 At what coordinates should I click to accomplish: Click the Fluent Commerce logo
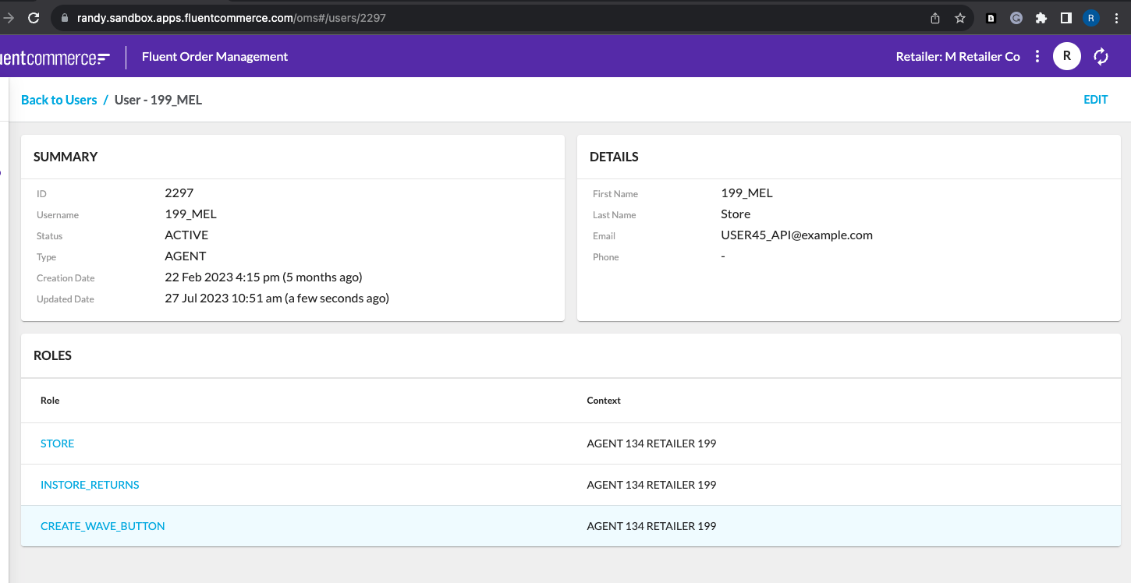pos(55,57)
